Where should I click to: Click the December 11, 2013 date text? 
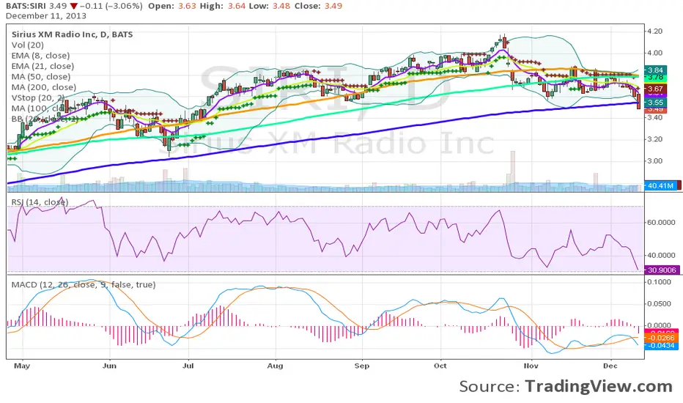[46, 15]
